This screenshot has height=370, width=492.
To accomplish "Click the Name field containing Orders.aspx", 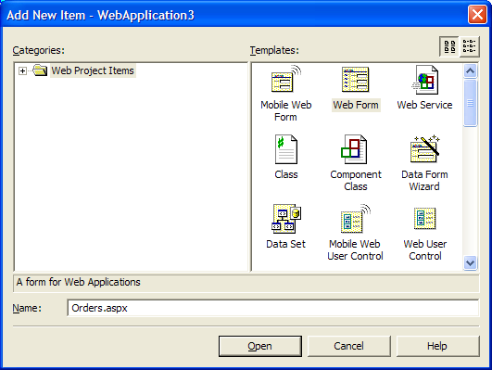I will tap(272, 308).
